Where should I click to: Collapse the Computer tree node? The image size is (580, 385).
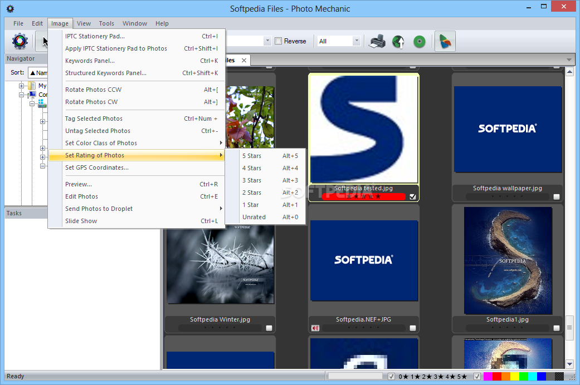point(22,95)
